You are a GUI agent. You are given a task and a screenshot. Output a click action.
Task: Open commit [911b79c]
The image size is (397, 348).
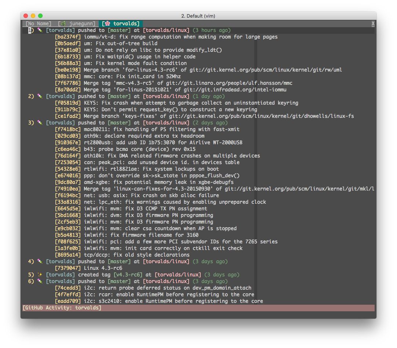click(x=68, y=109)
